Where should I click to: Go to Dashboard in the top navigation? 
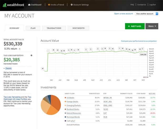(x=36, y=5)
